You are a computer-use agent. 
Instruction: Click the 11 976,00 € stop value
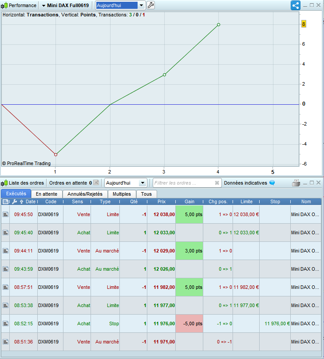tap(277, 323)
